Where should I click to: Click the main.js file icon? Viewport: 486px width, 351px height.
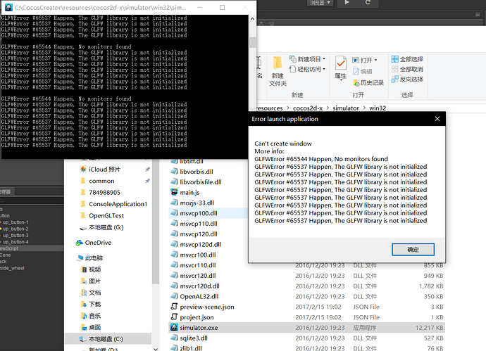tap(174, 192)
